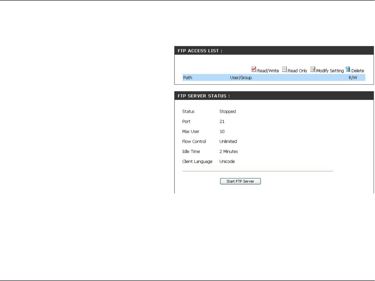Screen dimensions: 375x281
Task: Click the FTP ACCESS LIST section title
Action: point(200,51)
